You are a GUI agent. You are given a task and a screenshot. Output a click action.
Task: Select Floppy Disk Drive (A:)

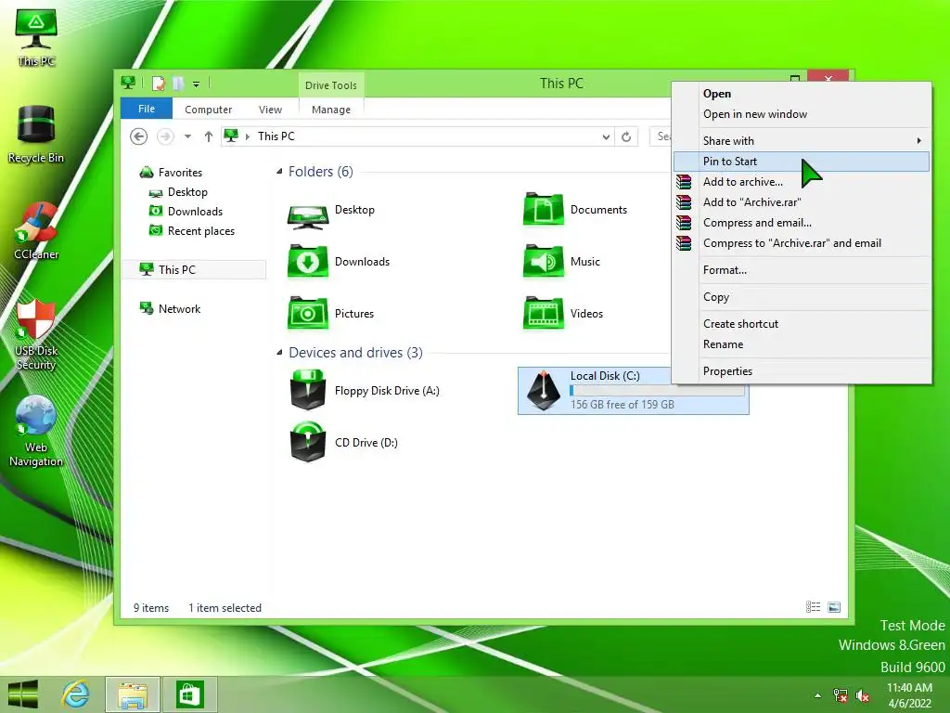pos(366,391)
